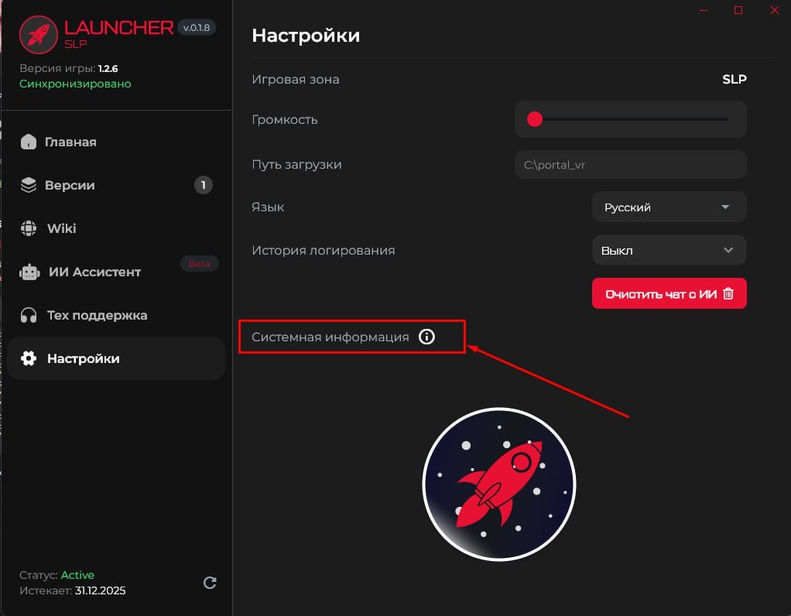This screenshot has width=791, height=616.
Task: Click the Путь загрузки path field
Action: click(x=630, y=165)
